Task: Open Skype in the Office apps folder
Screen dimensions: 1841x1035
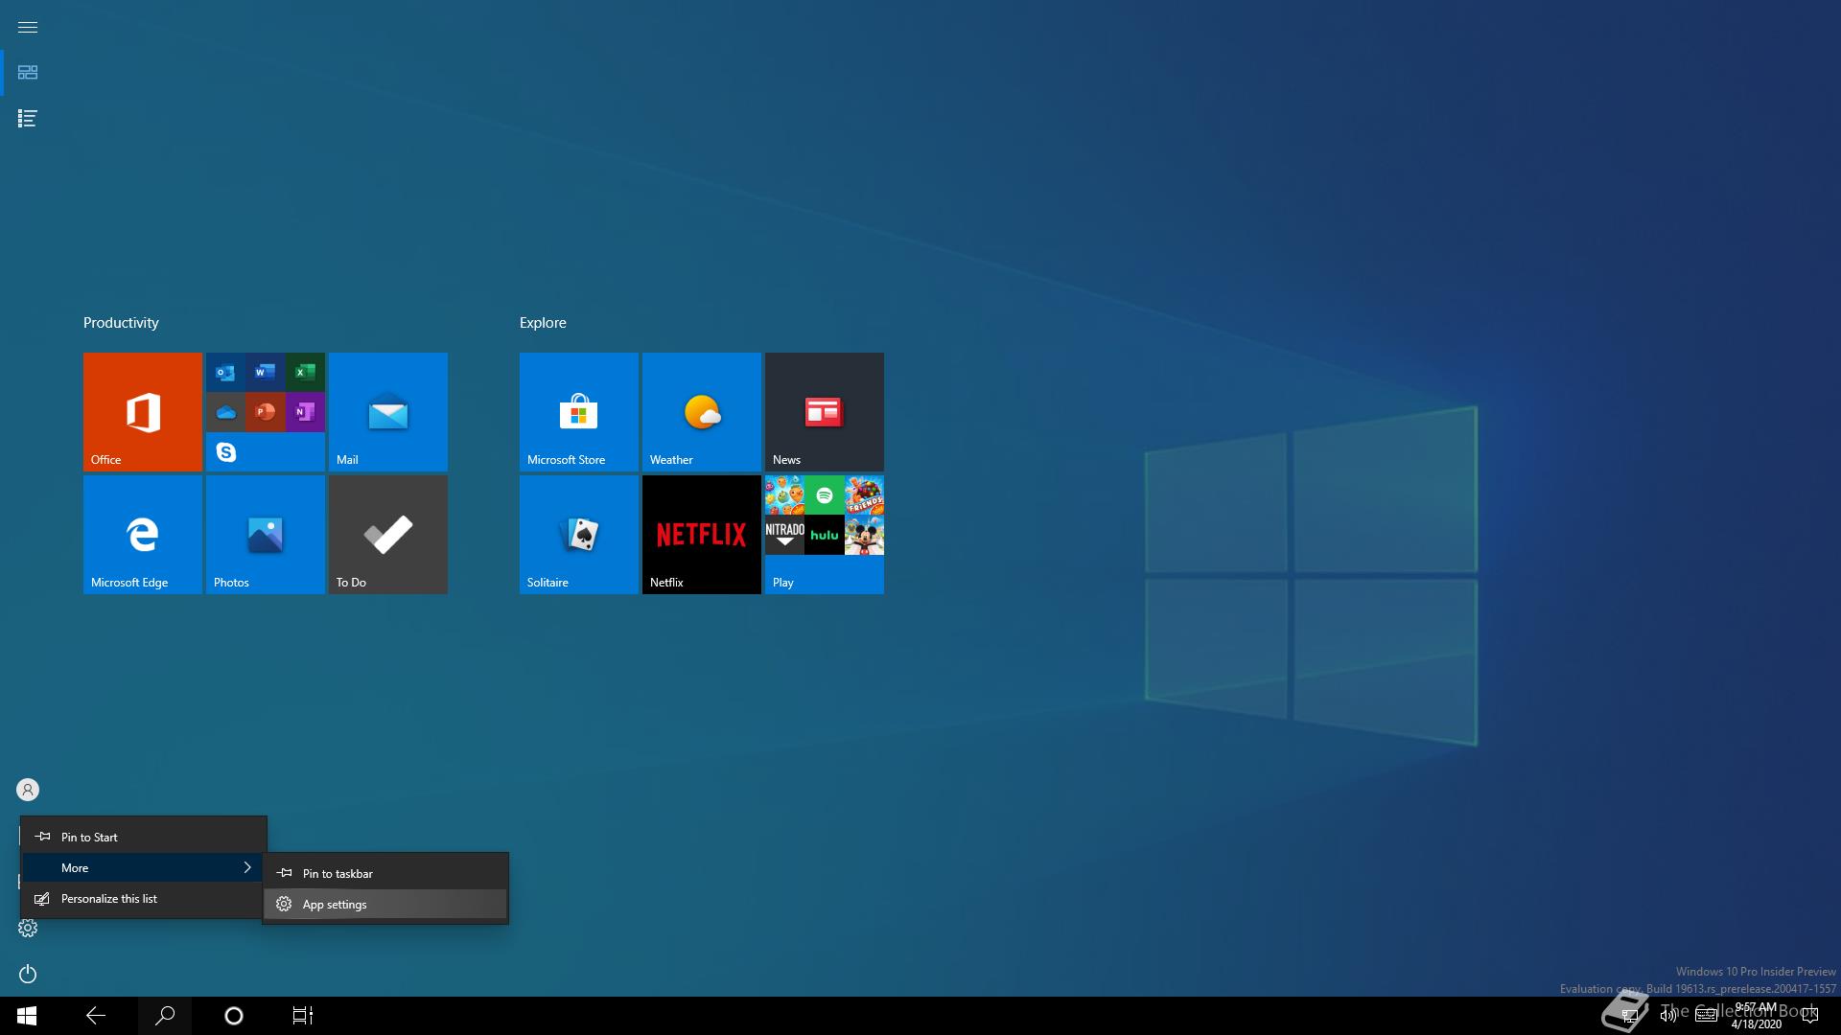Action: tap(225, 452)
